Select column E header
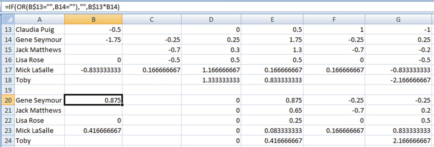The image size is (434, 147). (272, 19)
